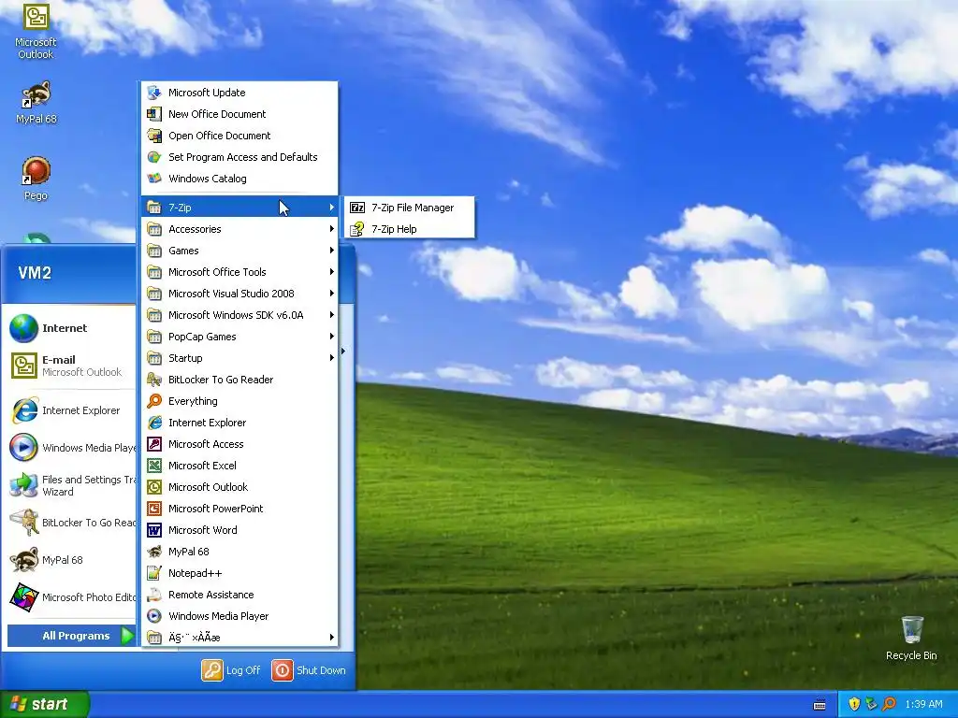
Task: Open BitLocker To Go Reader from recent programs
Action: 71,523
